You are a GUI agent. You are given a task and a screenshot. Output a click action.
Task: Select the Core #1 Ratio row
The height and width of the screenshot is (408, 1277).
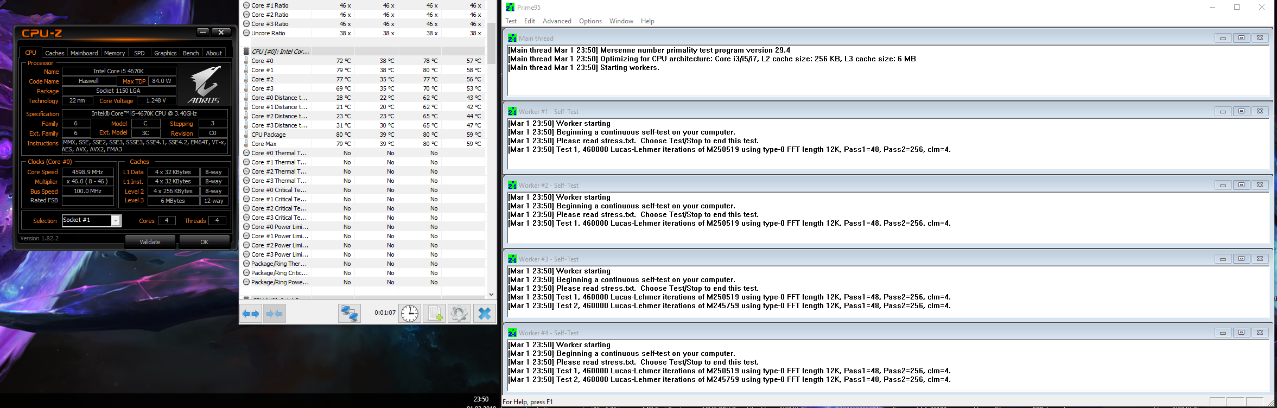(363, 5)
